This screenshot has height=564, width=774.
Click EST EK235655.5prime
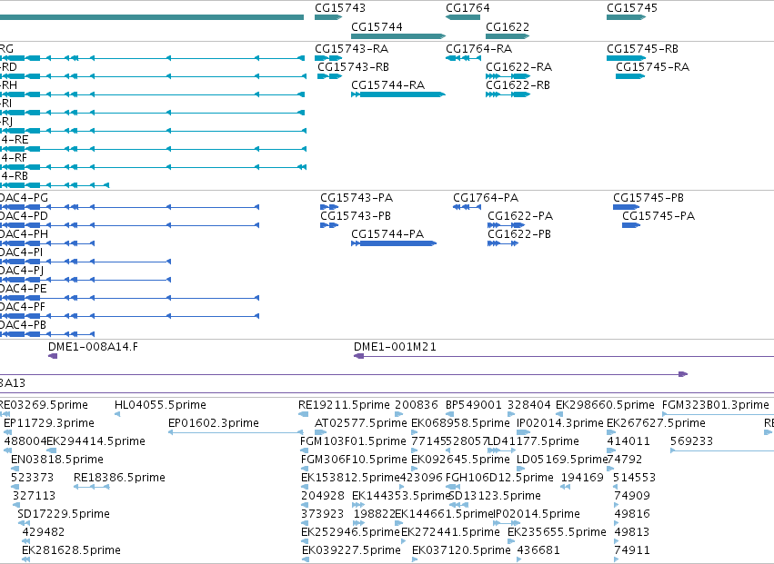coord(557,533)
